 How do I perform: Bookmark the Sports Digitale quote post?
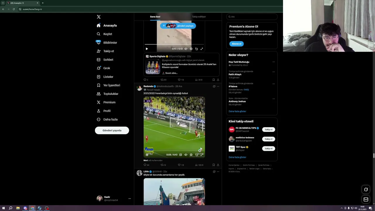214,80
